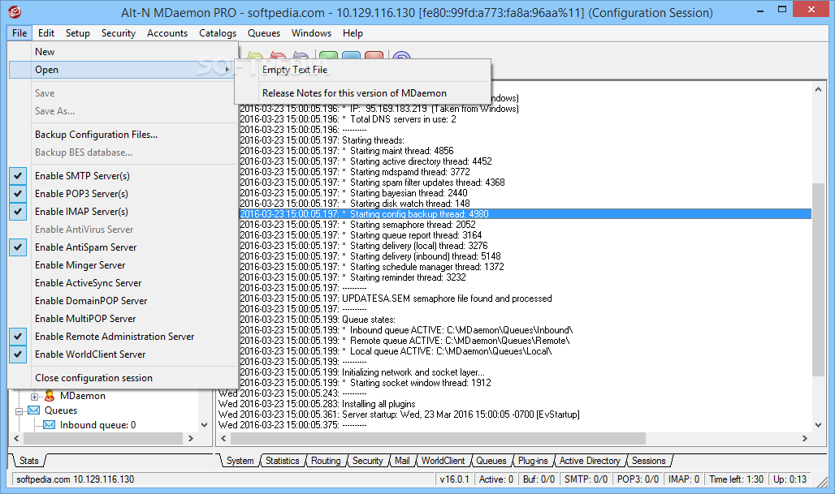The image size is (835, 494).
Task: Open the File menu
Action: pyautogui.click(x=19, y=33)
